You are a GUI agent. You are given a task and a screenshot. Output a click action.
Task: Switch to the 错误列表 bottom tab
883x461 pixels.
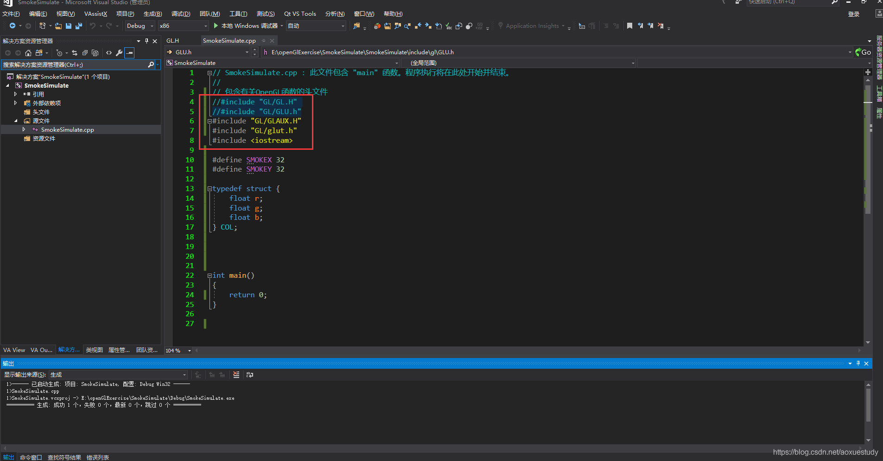click(x=98, y=457)
